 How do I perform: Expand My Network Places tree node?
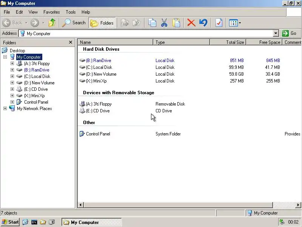point(5,108)
